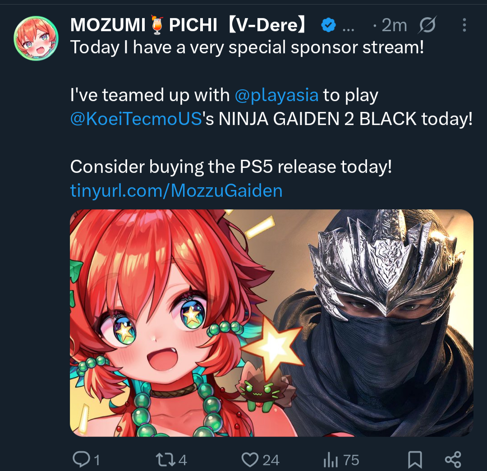Click the Grok slashed-circle icon by the timestamp
Viewport: 487px width, 471px height.
click(x=427, y=24)
